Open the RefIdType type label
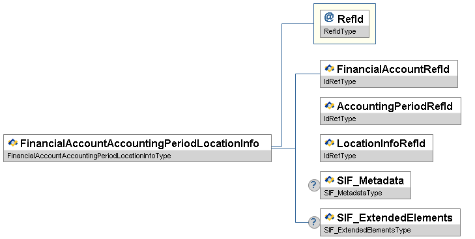475x239 pixels. pos(340,31)
